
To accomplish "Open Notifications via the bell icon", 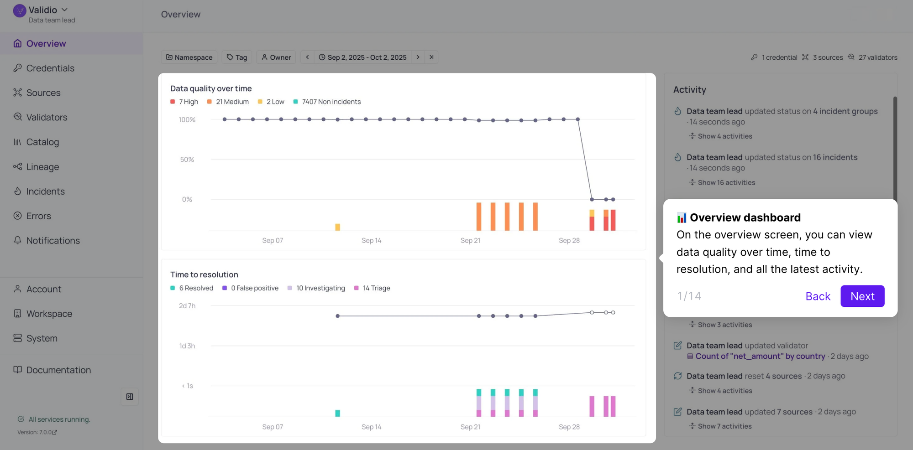I will tap(18, 240).
